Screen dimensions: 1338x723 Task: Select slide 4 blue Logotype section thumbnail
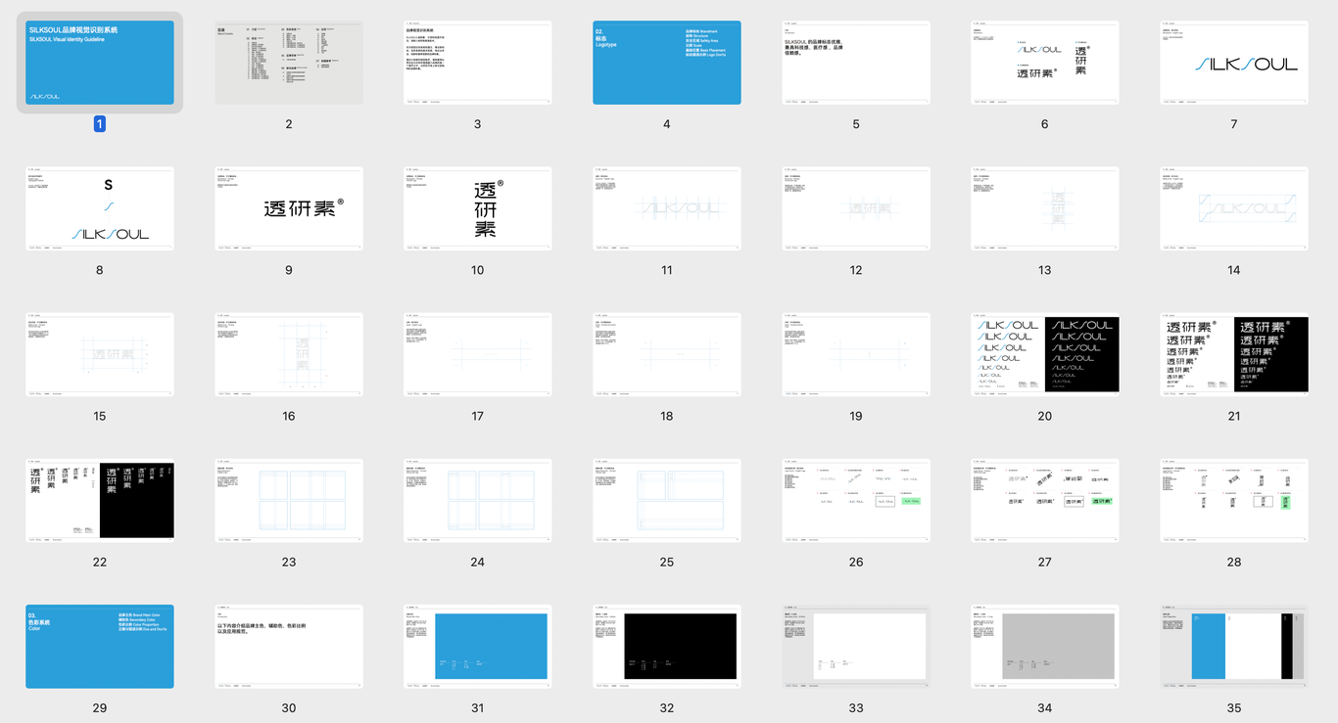pyautogui.click(x=667, y=63)
